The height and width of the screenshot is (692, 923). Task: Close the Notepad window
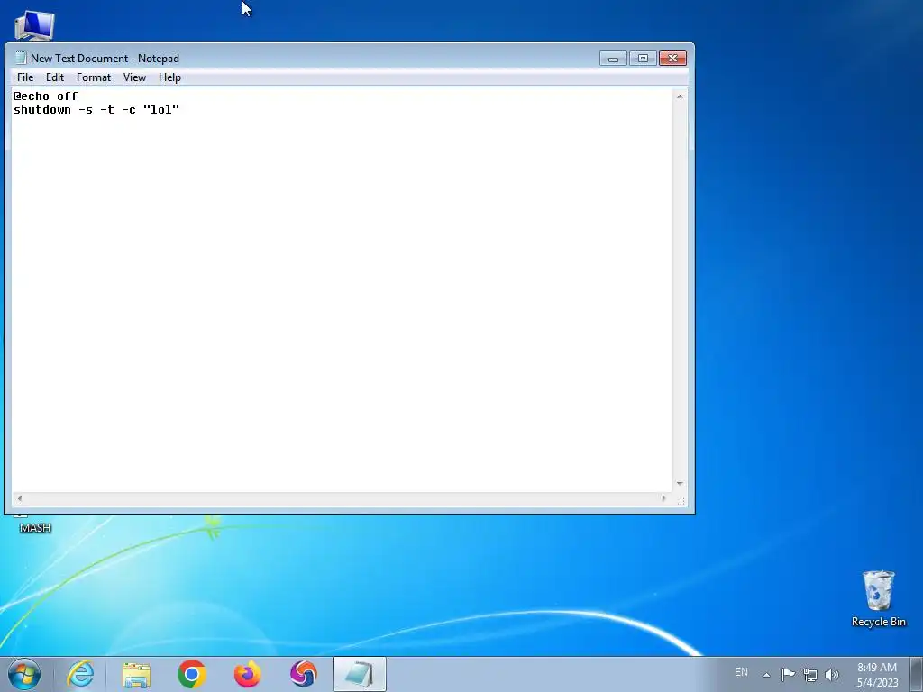672,59
